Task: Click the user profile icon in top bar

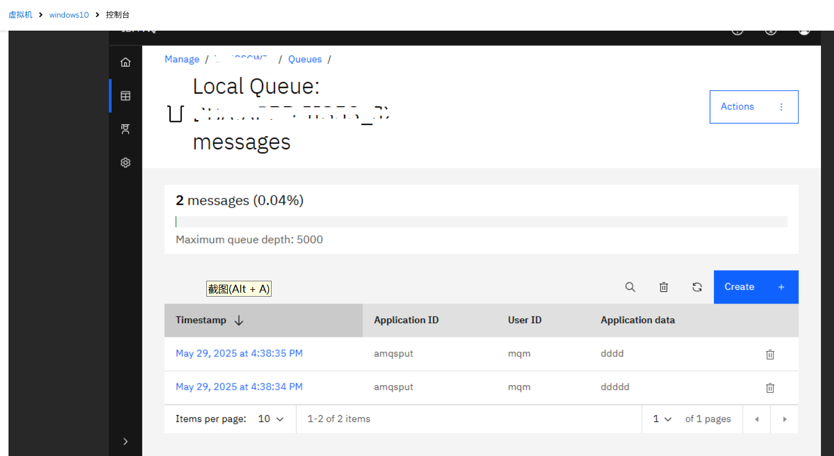Action: (x=804, y=32)
